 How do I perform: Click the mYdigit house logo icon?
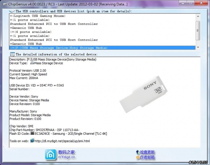tap(51, 155)
